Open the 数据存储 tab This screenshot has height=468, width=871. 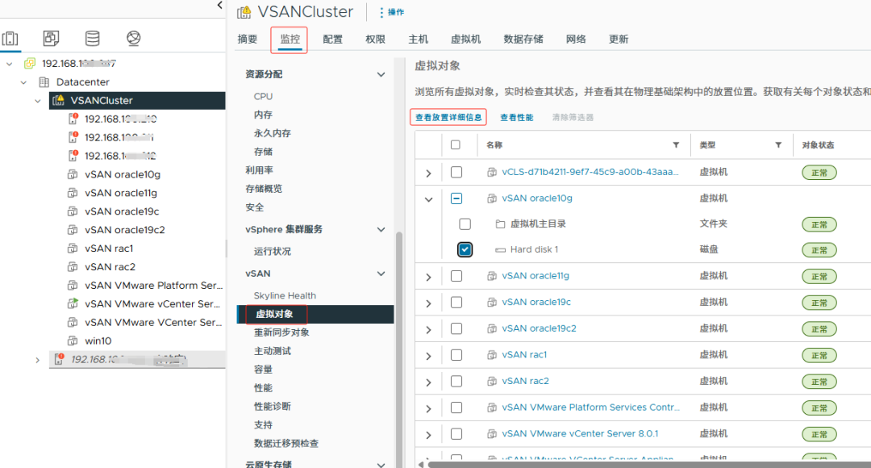coord(523,40)
